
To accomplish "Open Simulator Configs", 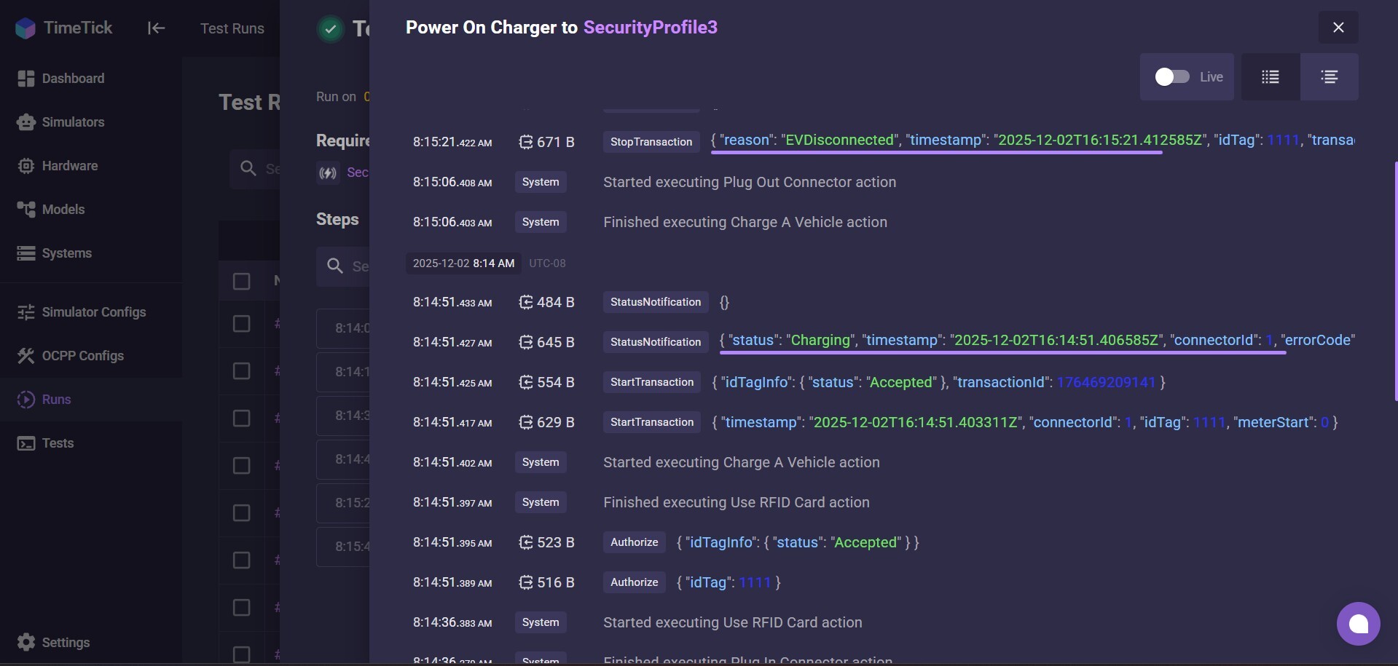I will 93,312.
